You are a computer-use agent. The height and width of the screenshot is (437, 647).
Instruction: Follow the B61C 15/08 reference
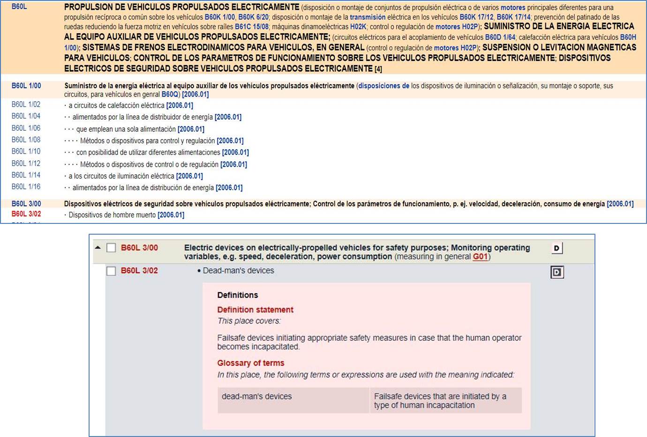252,27
